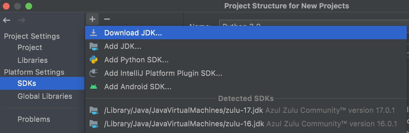This screenshot has width=409, height=133.
Task: Select Add IntelliJ Platform Plugin SDK...
Action: [163, 73]
